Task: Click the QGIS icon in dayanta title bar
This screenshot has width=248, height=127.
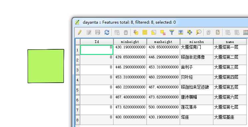Action: [x=77, y=22]
